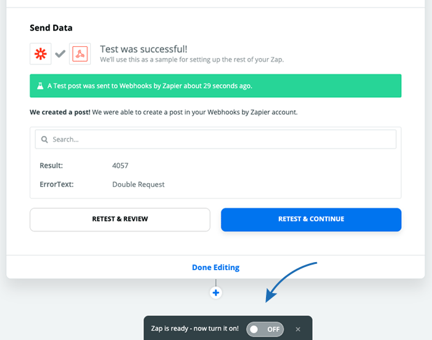Click the 'Send Data' section heading
This screenshot has height=340, width=432.
51,28
